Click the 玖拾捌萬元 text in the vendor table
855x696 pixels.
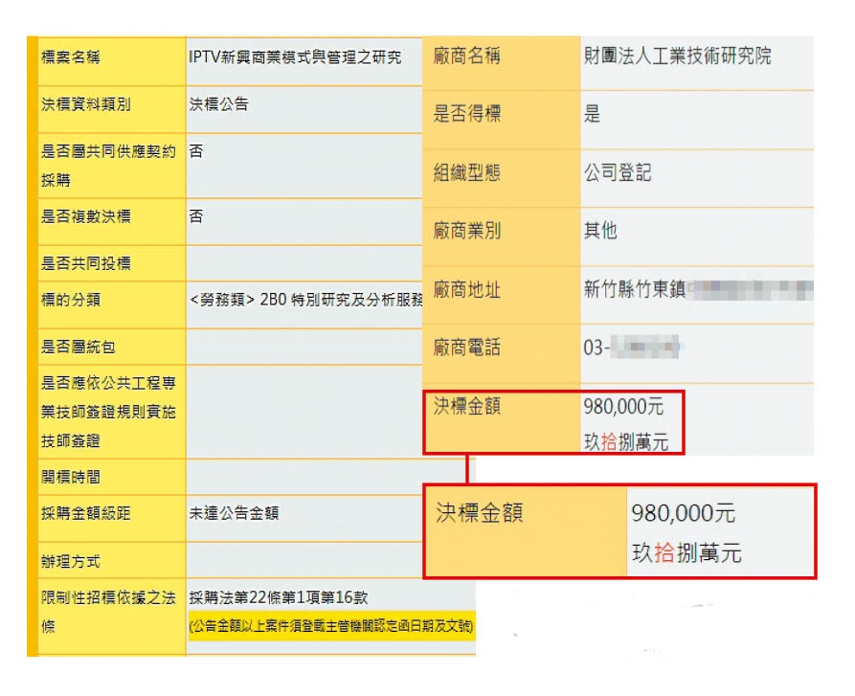626,442
